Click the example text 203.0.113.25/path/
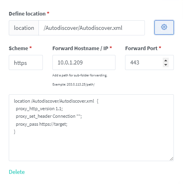The height and width of the screenshot is (185, 183). click(x=81, y=84)
